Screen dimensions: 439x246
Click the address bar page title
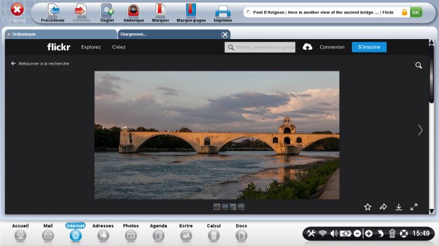pyautogui.click(x=323, y=12)
